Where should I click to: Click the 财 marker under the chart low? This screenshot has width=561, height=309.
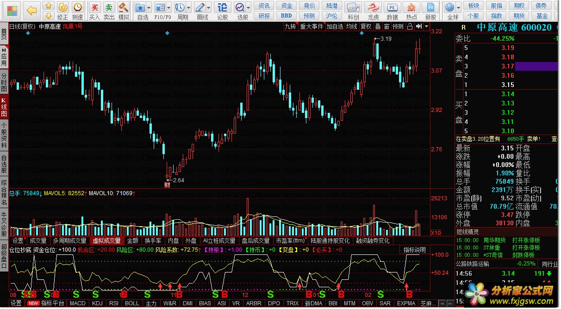(167, 185)
